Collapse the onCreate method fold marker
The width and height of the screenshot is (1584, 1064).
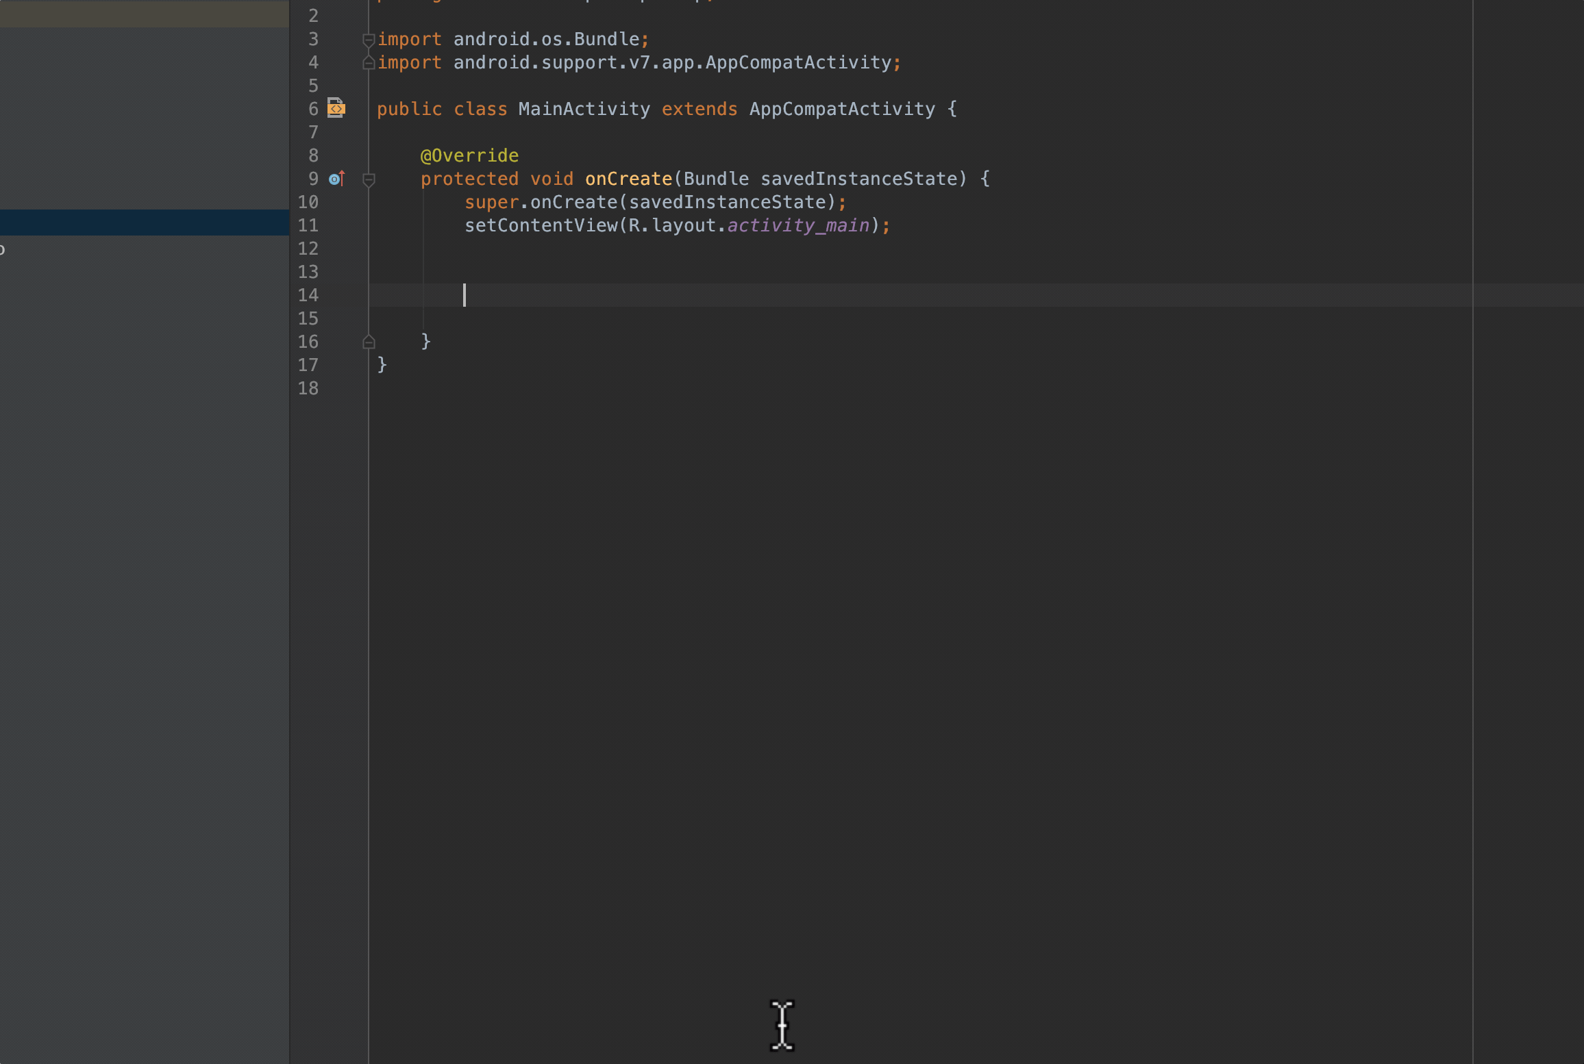point(369,179)
